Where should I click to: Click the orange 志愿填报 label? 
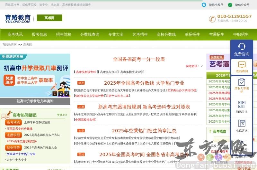pos(13,135)
